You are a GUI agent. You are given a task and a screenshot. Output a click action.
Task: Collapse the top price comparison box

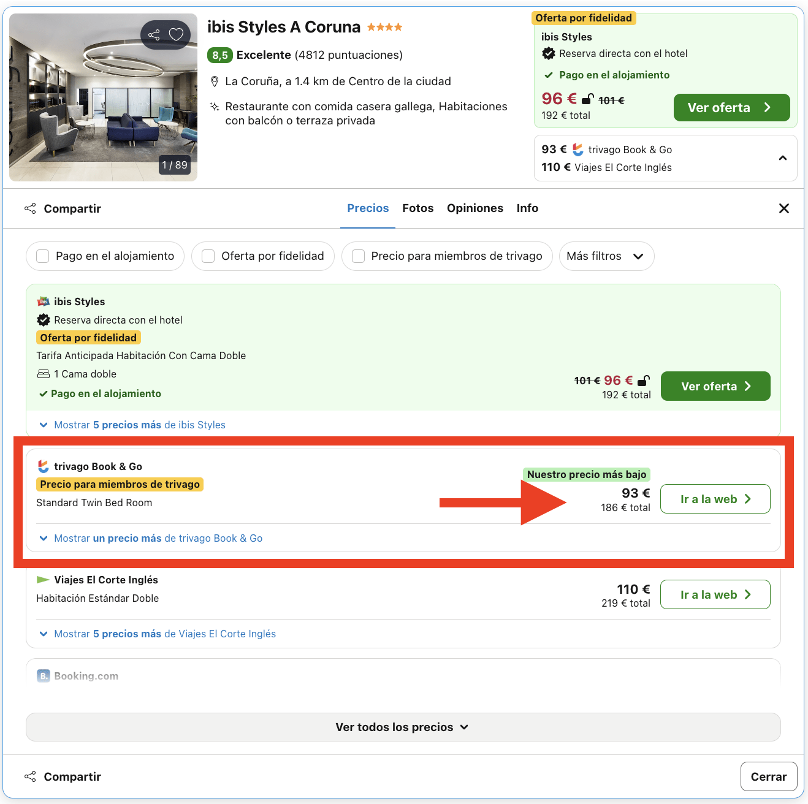(783, 158)
